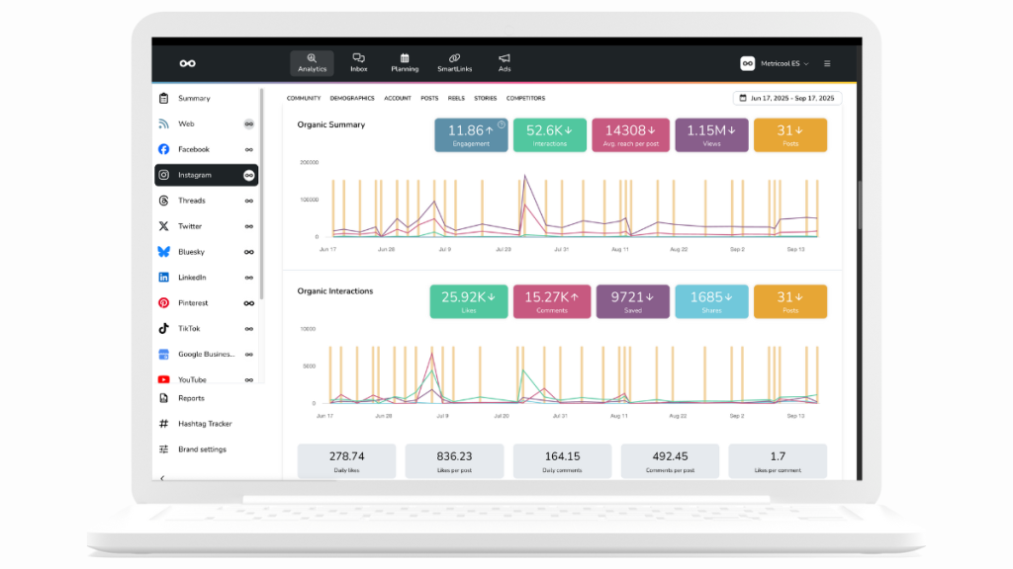The height and width of the screenshot is (569, 1013).
Task: Open Brand settings in the sidebar
Action: coord(202,449)
